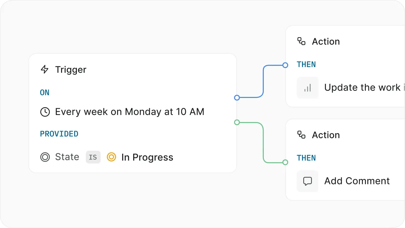Click the blue connector node on the Trigger card
405x228 pixels.
point(237,98)
